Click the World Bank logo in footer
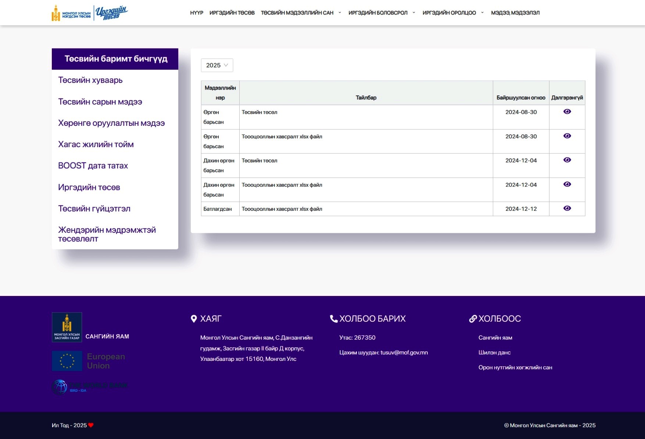 89,387
